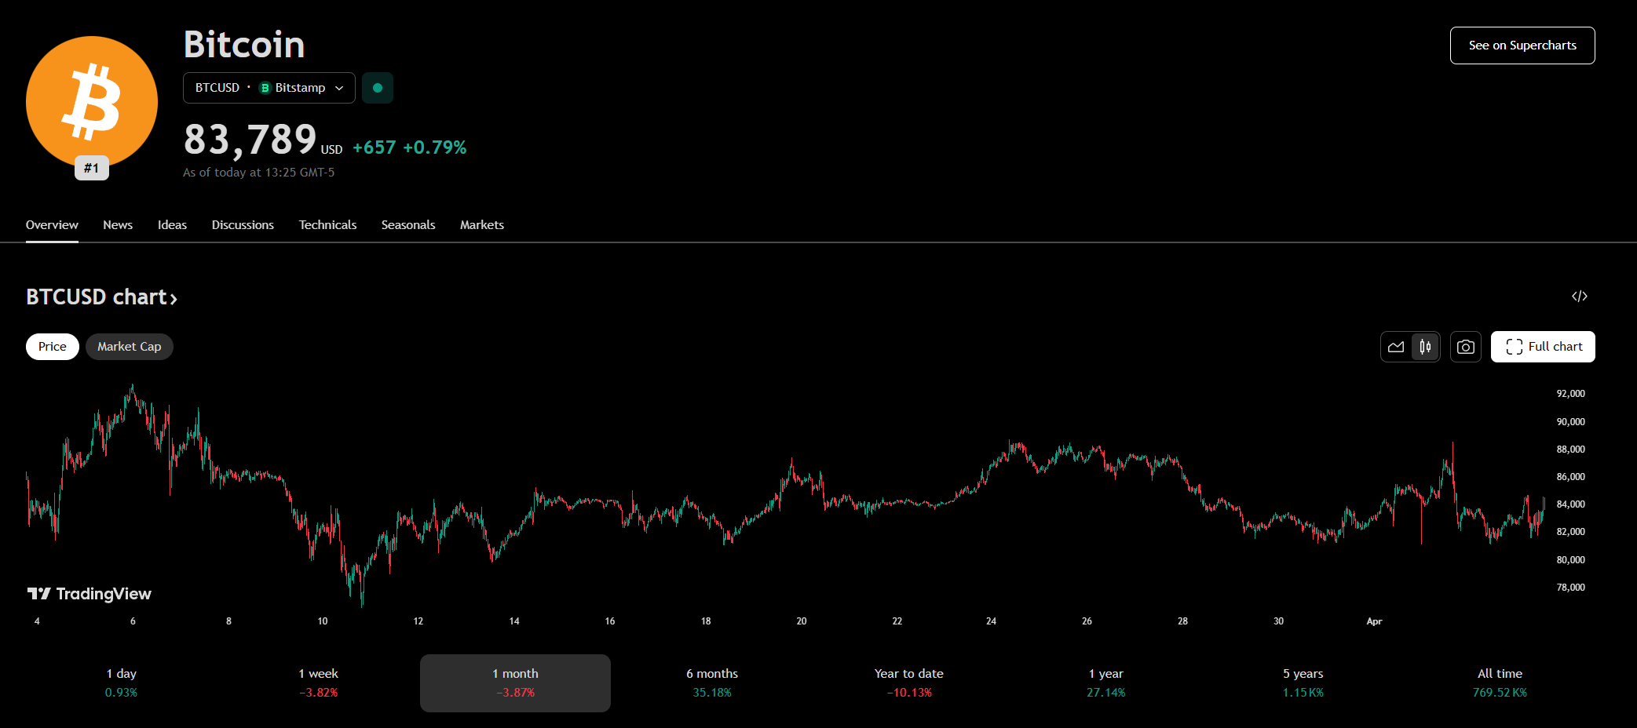Viewport: 1637px width, 728px height.
Task: Switch to area chart style icon
Action: coord(1396,347)
